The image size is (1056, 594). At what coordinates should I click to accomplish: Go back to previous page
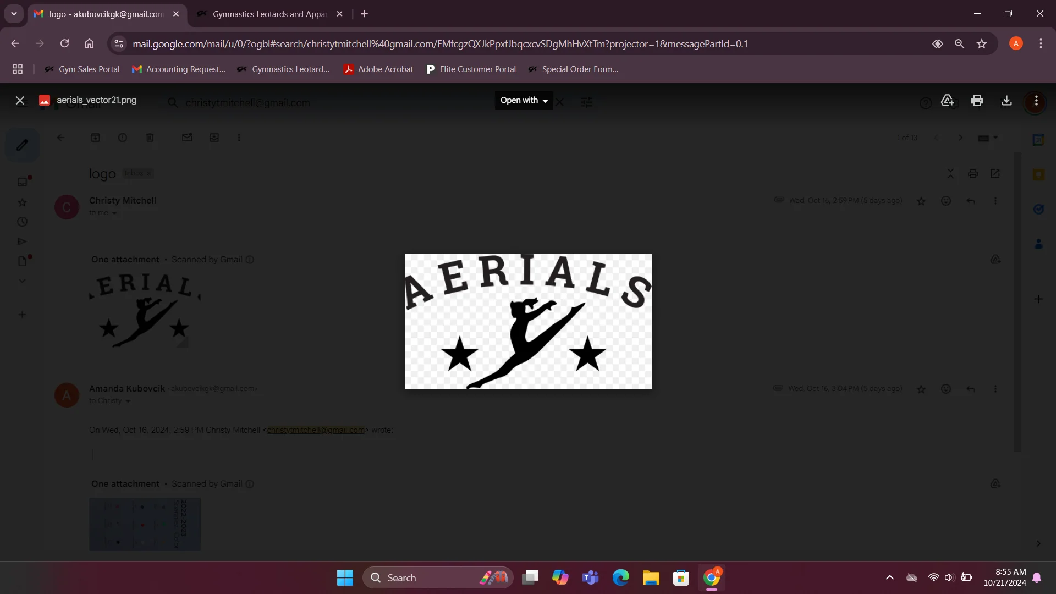click(15, 43)
